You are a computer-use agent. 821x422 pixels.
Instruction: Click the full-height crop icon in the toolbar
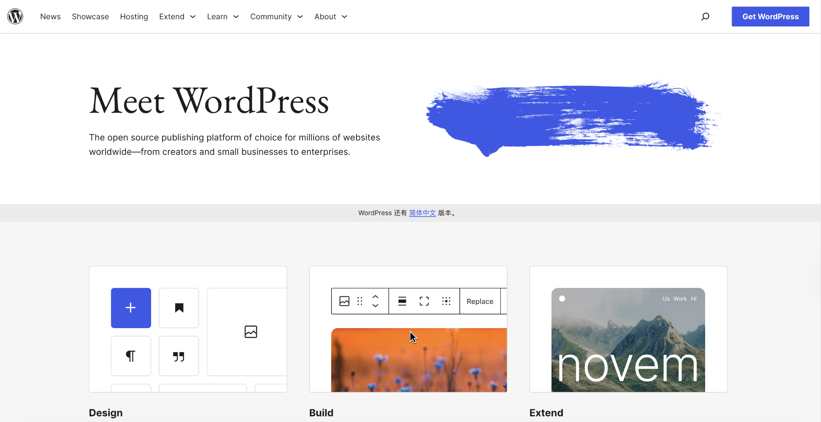(424, 301)
